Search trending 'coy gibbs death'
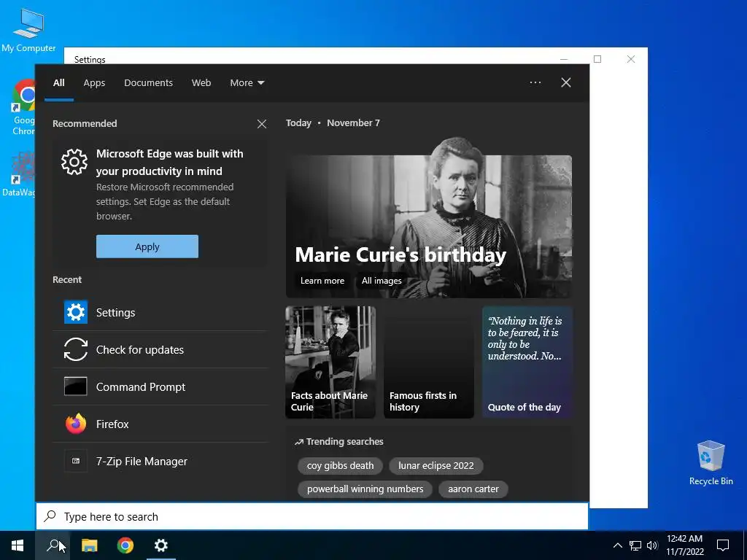The width and height of the screenshot is (747, 560). click(340, 466)
